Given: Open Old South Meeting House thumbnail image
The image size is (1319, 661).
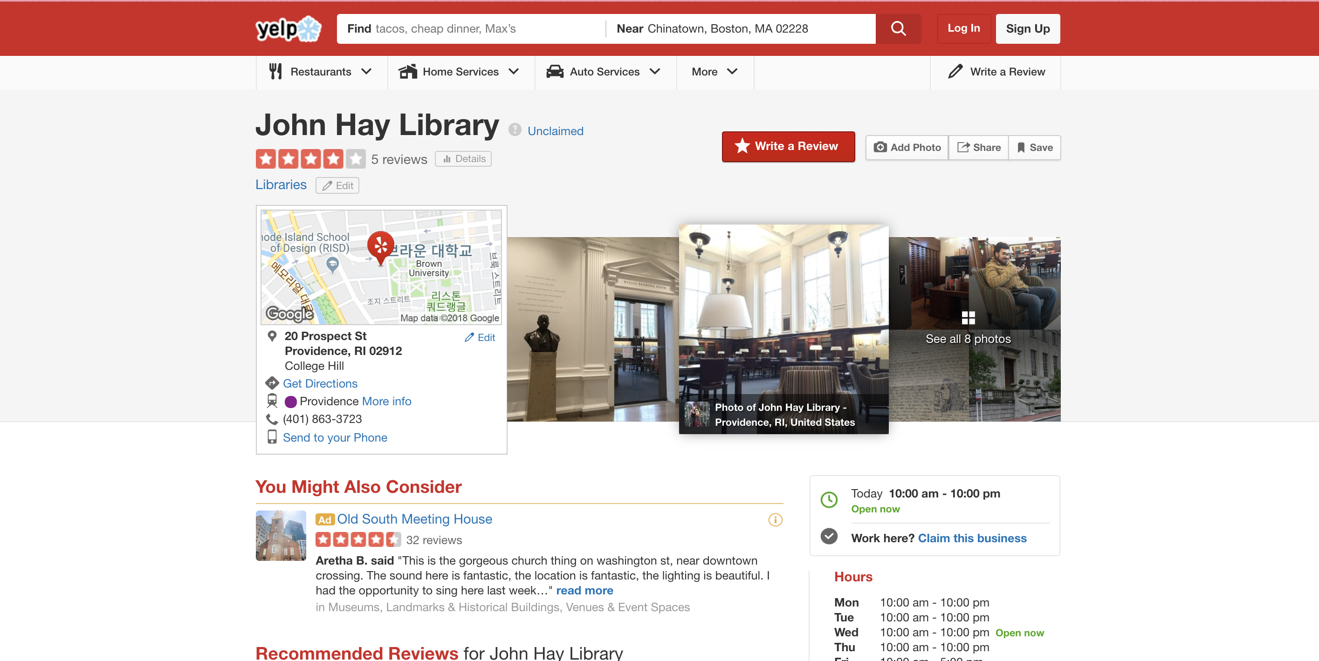Looking at the screenshot, I should coord(281,535).
